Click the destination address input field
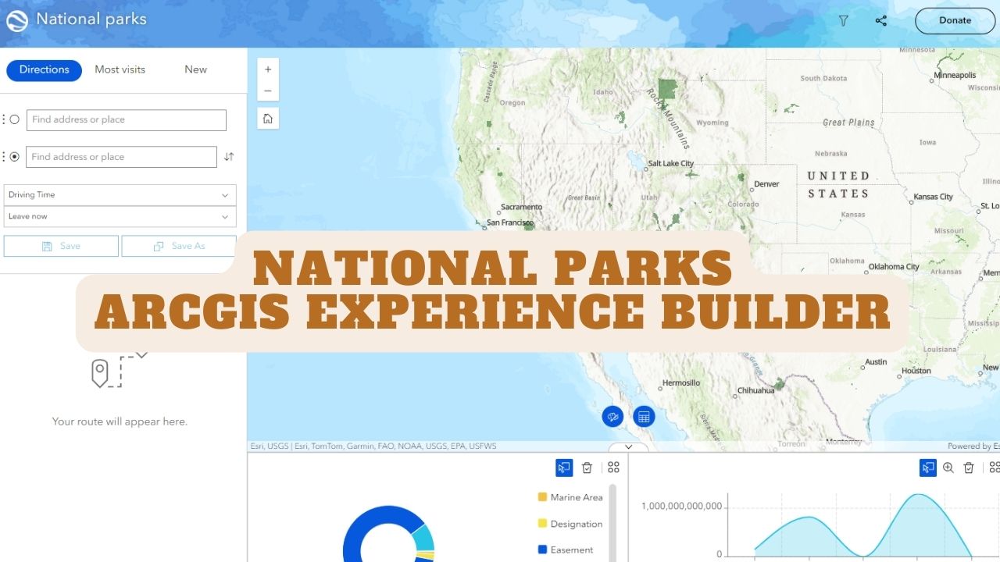 tap(121, 156)
